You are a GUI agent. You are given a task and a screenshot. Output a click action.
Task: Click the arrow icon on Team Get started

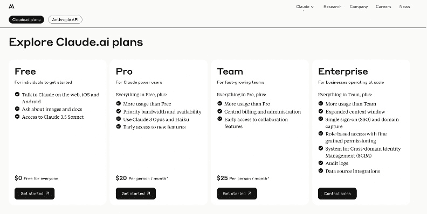pyautogui.click(x=250, y=194)
